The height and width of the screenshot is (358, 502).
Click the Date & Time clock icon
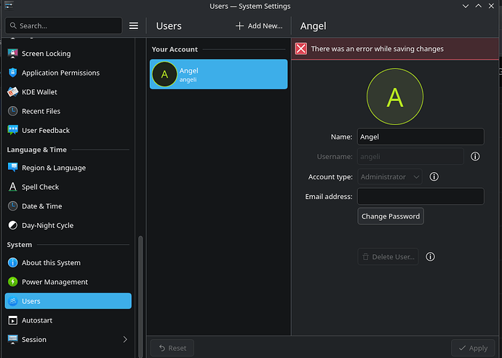tap(12, 206)
